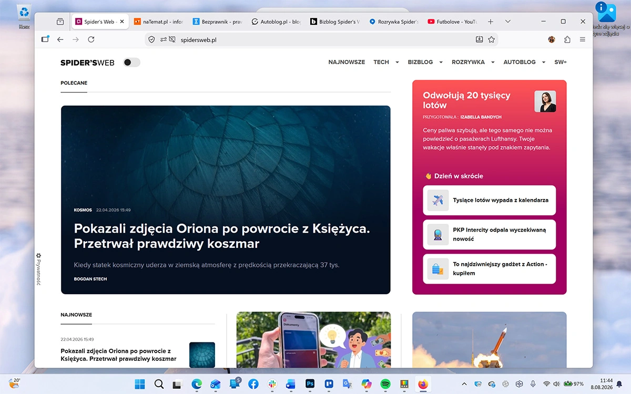631x394 pixels.
Task: Switch to the Futbolove YouTube tab
Action: click(x=453, y=22)
